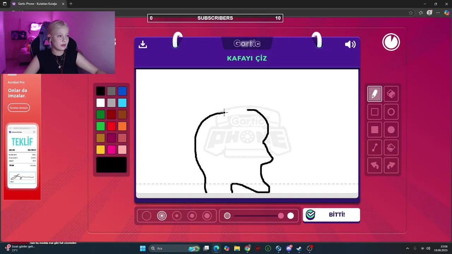The width and height of the screenshot is (452, 254).
Task: Choose the largest brush size
Action: [207, 216]
